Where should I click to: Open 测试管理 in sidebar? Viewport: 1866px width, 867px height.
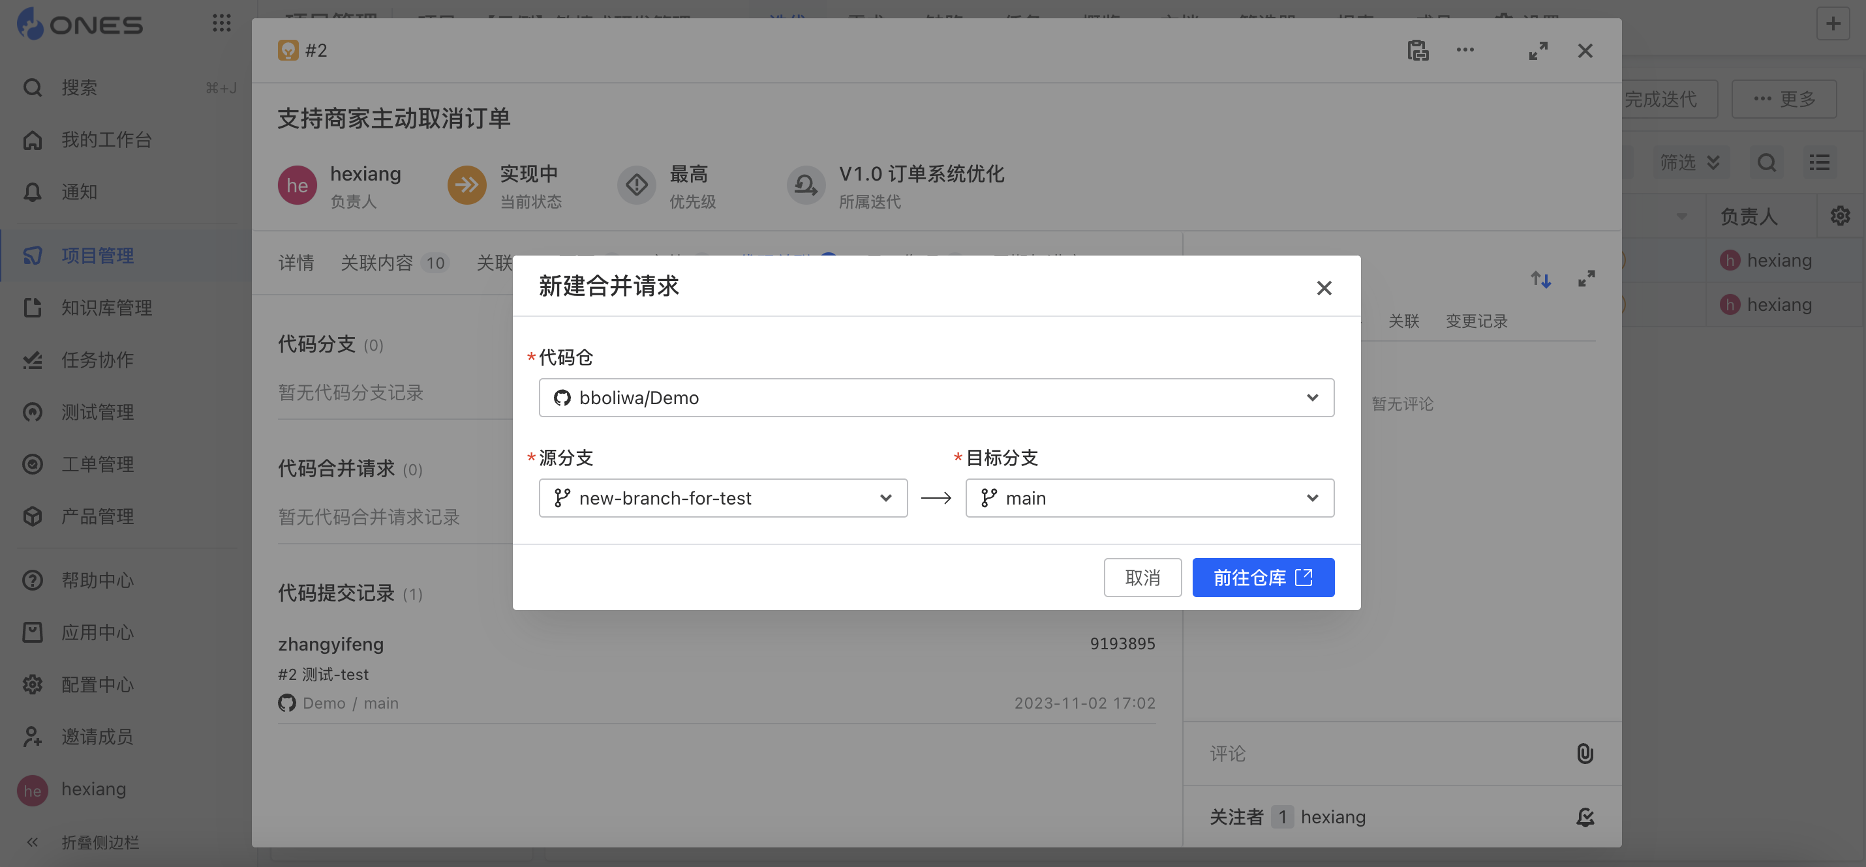[97, 412]
